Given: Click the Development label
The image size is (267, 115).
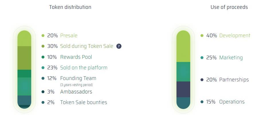Looking at the screenshot, I should coord(235,36).
